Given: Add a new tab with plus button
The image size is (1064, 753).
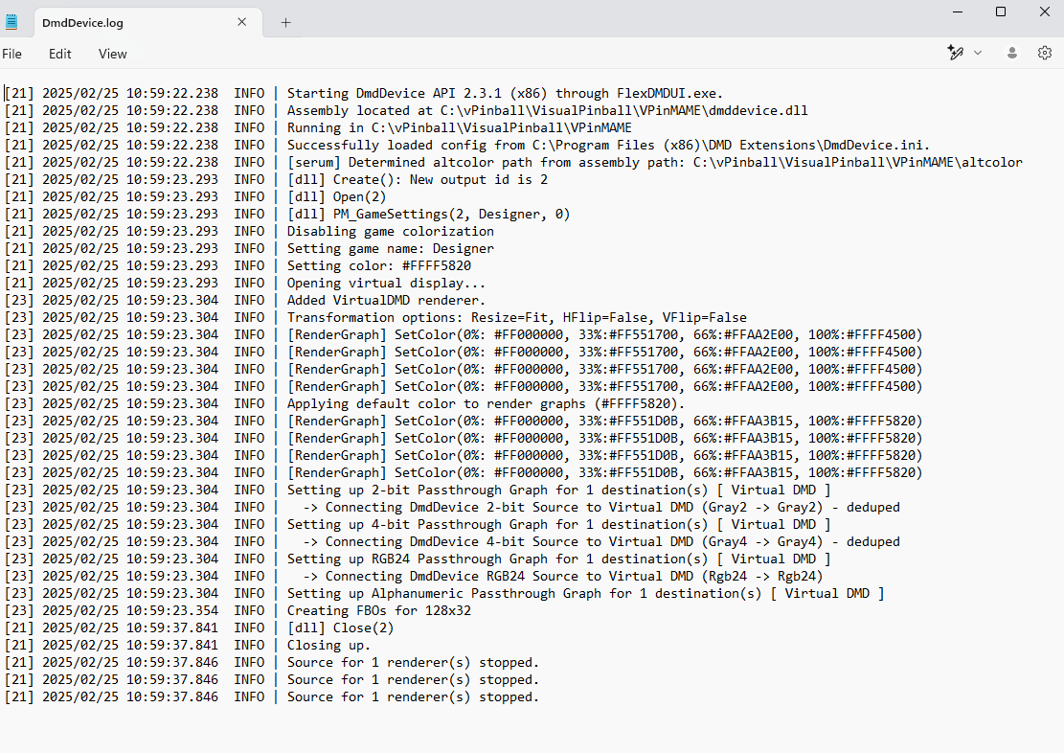Looking at the screenshot, I should pyautogui.click(x=285, y=22).
